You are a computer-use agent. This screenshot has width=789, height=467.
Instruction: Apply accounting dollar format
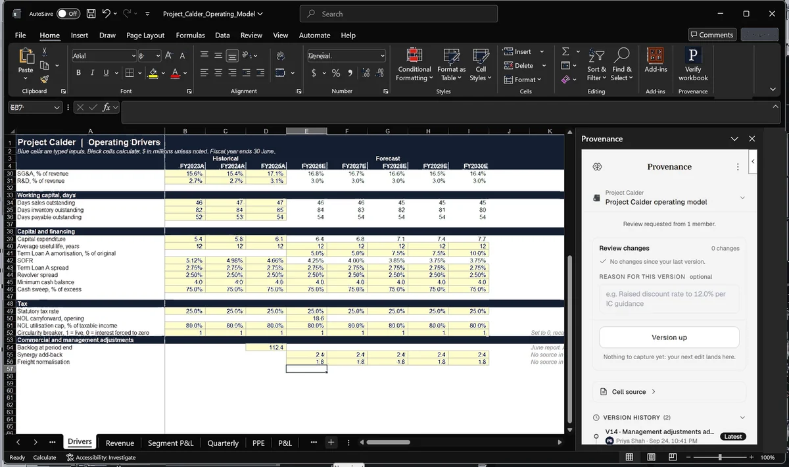314,73
